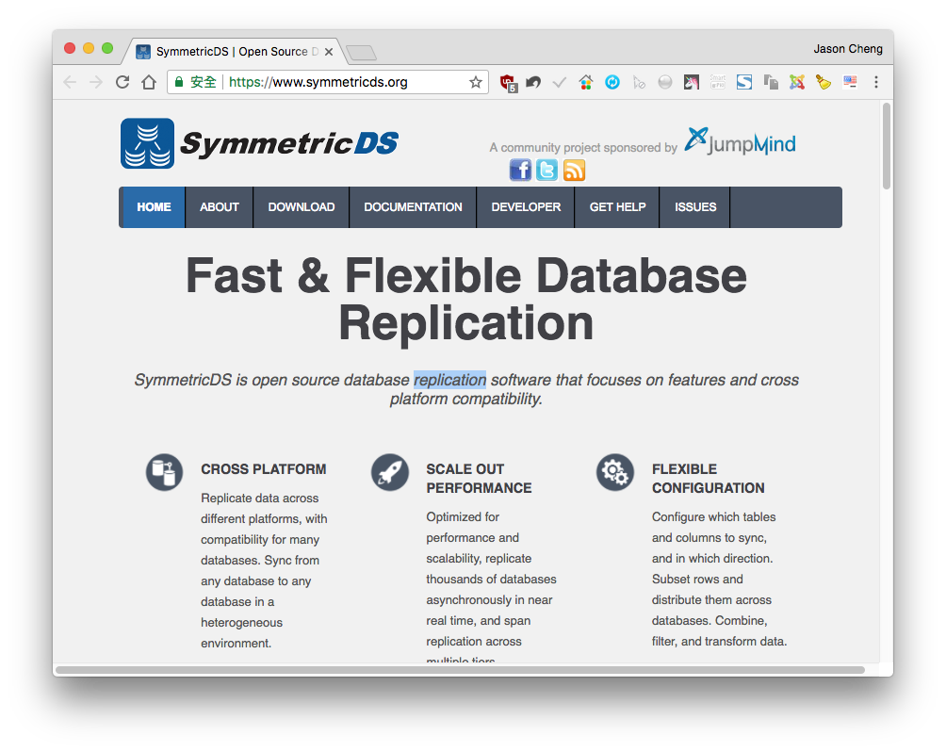Open the DEVELOPER navigation item
946x752 pixels.
point(526,207)
